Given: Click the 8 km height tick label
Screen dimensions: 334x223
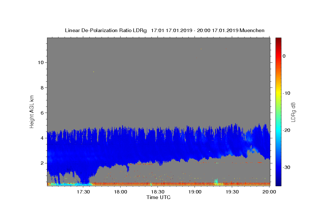Looking at the screenshot, I should tap(42, 88).
